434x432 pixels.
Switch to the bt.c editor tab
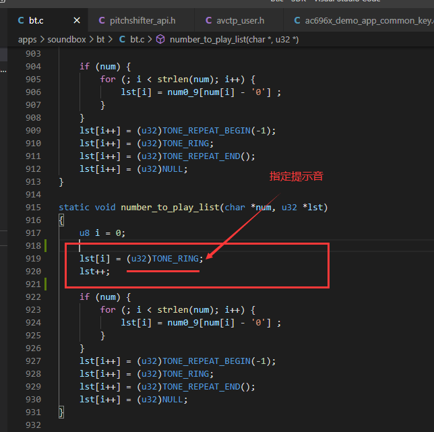[48, 20]
